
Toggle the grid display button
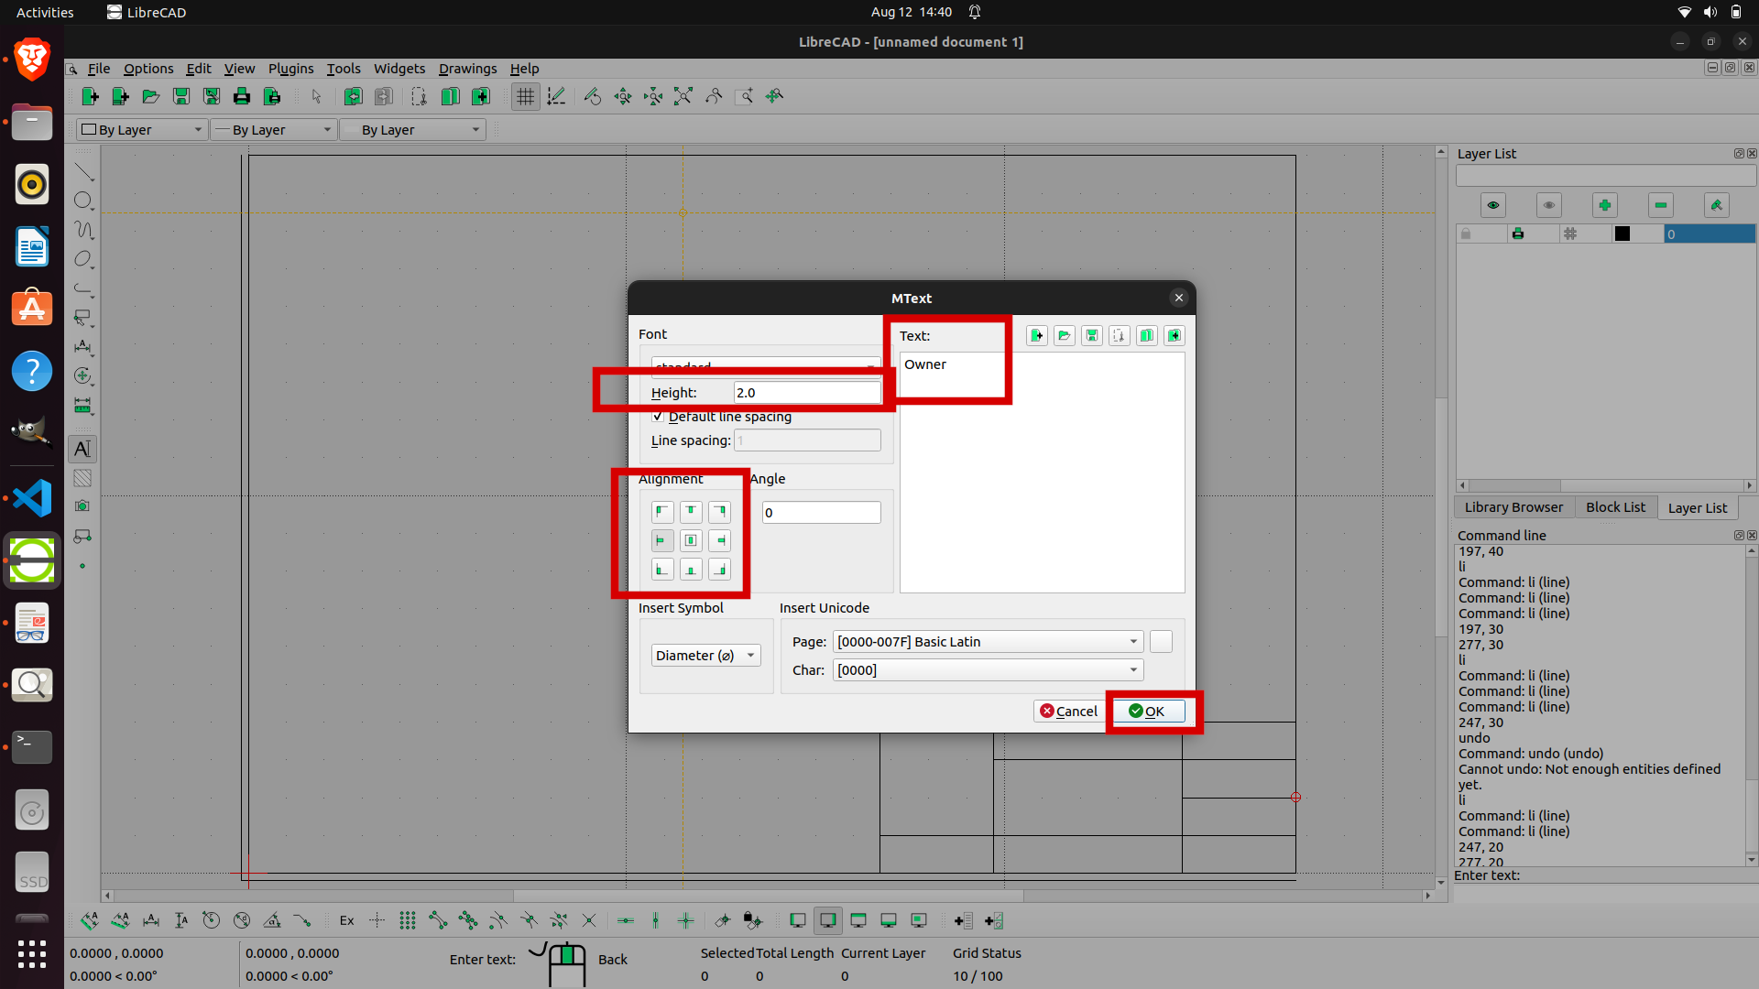click(x=525, y=96)
